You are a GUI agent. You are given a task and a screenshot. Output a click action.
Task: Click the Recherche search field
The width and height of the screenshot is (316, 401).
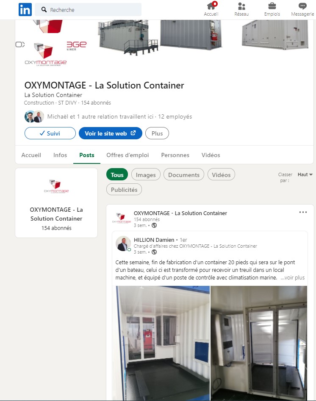point(88,10)
